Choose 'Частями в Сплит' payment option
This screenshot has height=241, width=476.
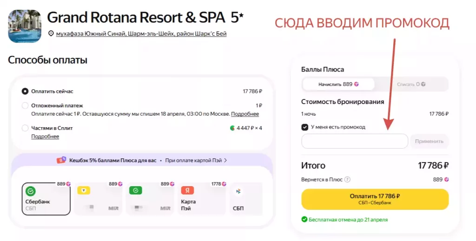pos(25,128)
